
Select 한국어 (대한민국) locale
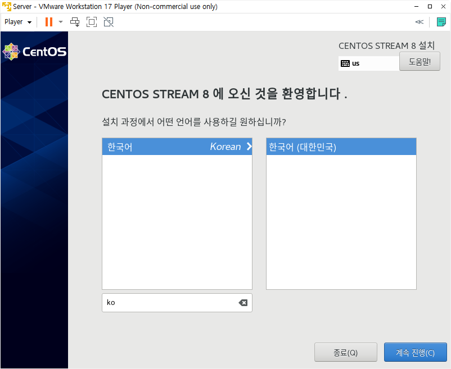pos(341,147)
